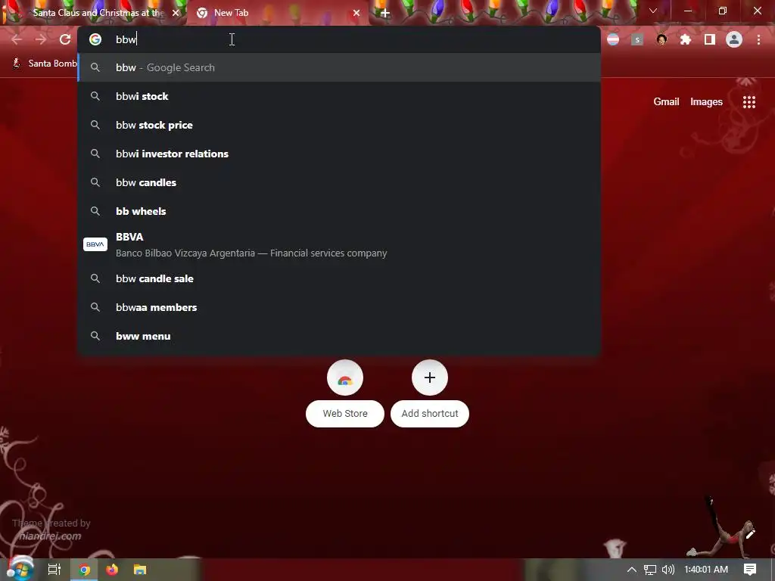Open a new tab with plus button
Viewport: 775px width, 581px height.
pyautogui.click(x=385, y=13)
